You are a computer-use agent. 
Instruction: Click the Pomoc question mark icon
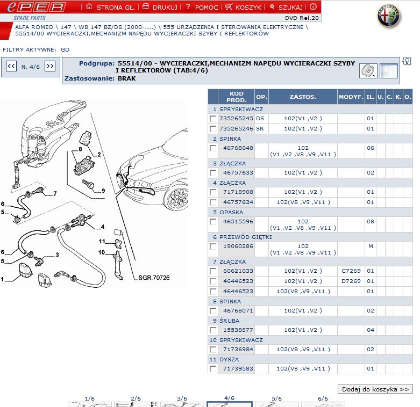tap(188, 6)
